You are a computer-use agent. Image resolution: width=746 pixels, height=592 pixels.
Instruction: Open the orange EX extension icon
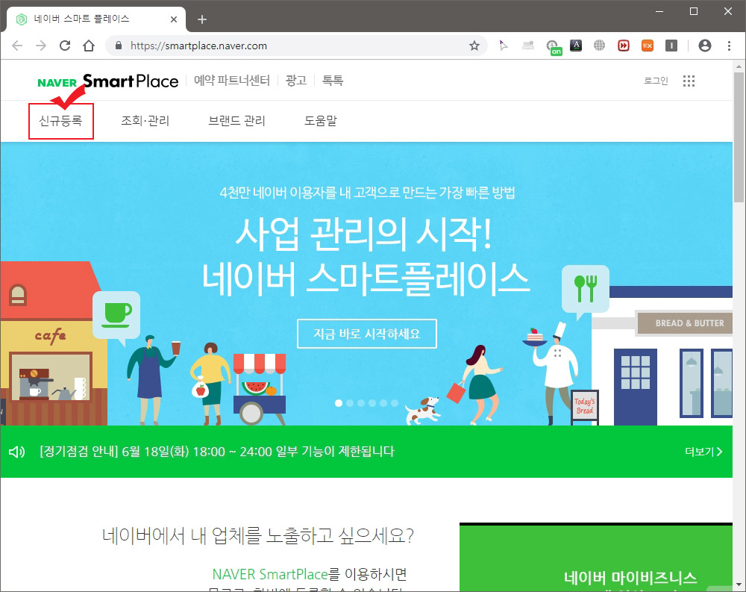(x=648, y=46)
